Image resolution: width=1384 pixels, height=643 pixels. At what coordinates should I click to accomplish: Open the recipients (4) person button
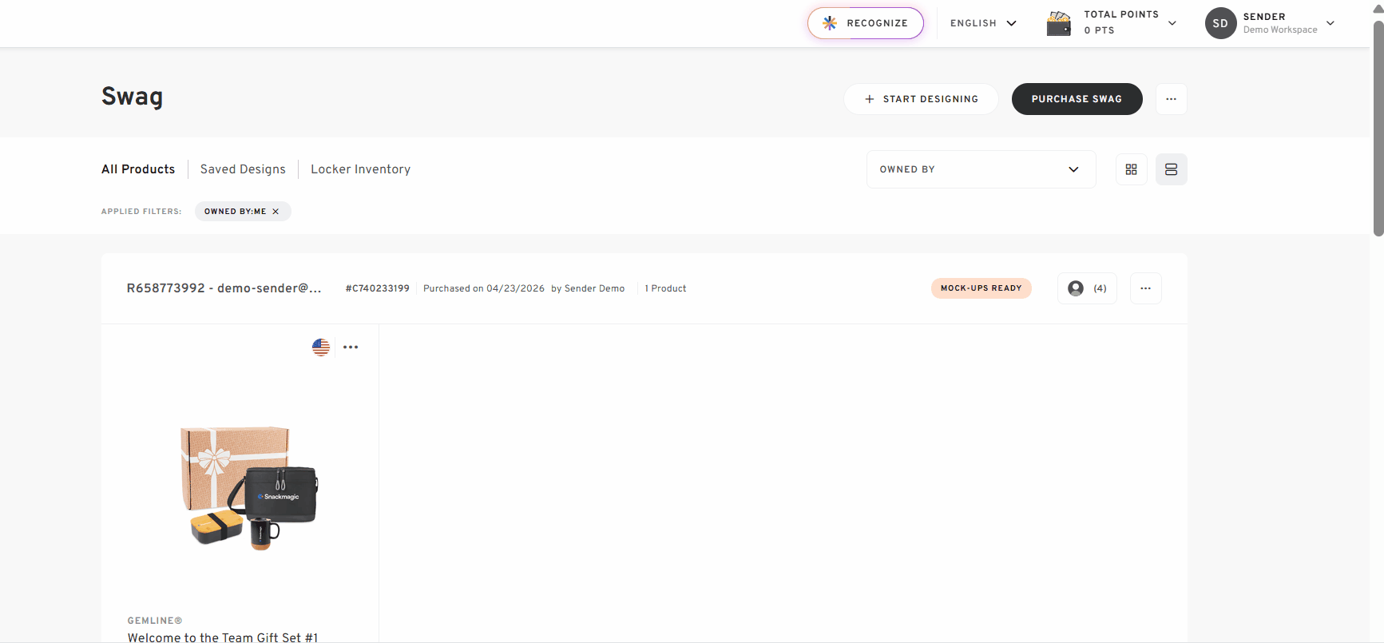point(1087,288)
